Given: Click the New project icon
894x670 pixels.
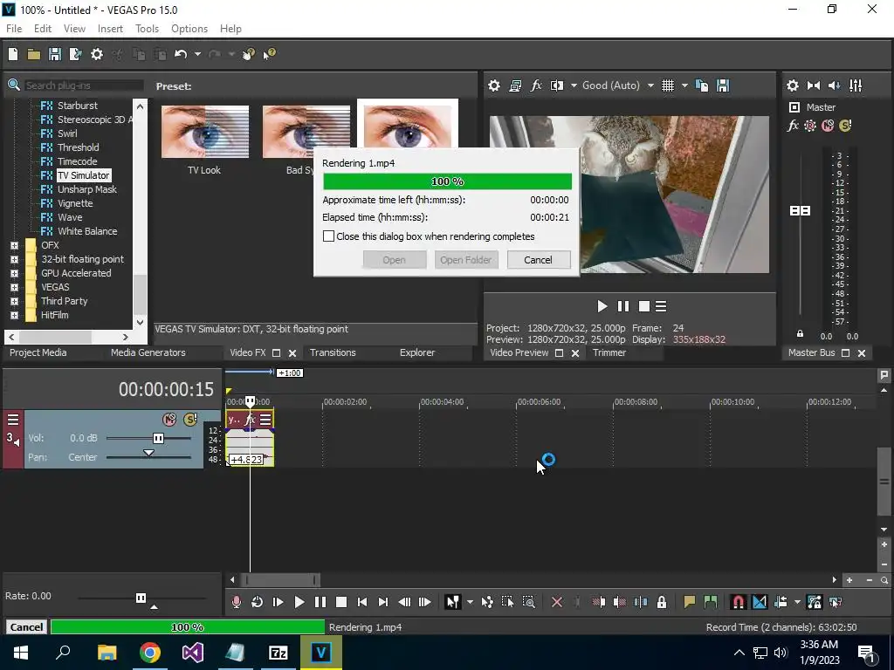Looking at the screenshot, I should 13,54.
